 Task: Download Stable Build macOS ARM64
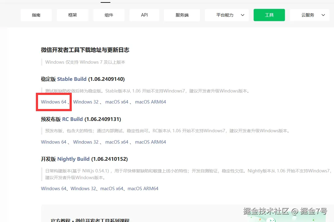151,102
